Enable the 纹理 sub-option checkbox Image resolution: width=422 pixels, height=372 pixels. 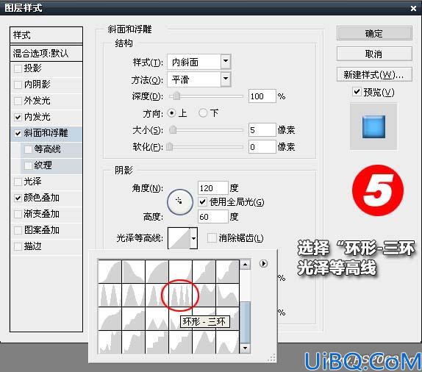[28, 165]
